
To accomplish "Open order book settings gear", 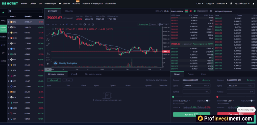I will (x=211, y=11).
